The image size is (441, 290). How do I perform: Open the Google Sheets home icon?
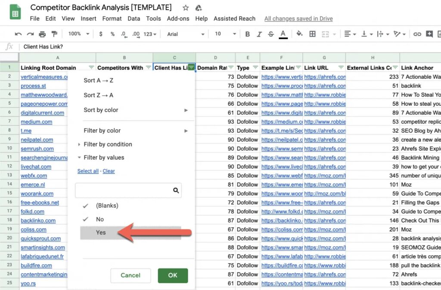click(15, 12)
